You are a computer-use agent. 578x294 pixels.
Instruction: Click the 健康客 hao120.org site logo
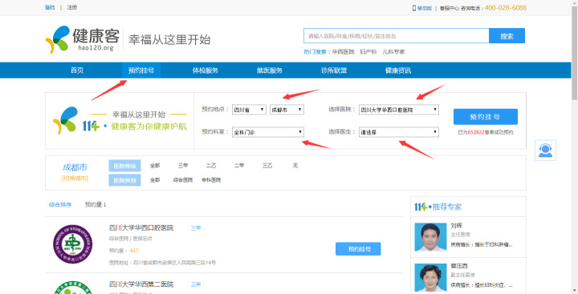(83, 39)
